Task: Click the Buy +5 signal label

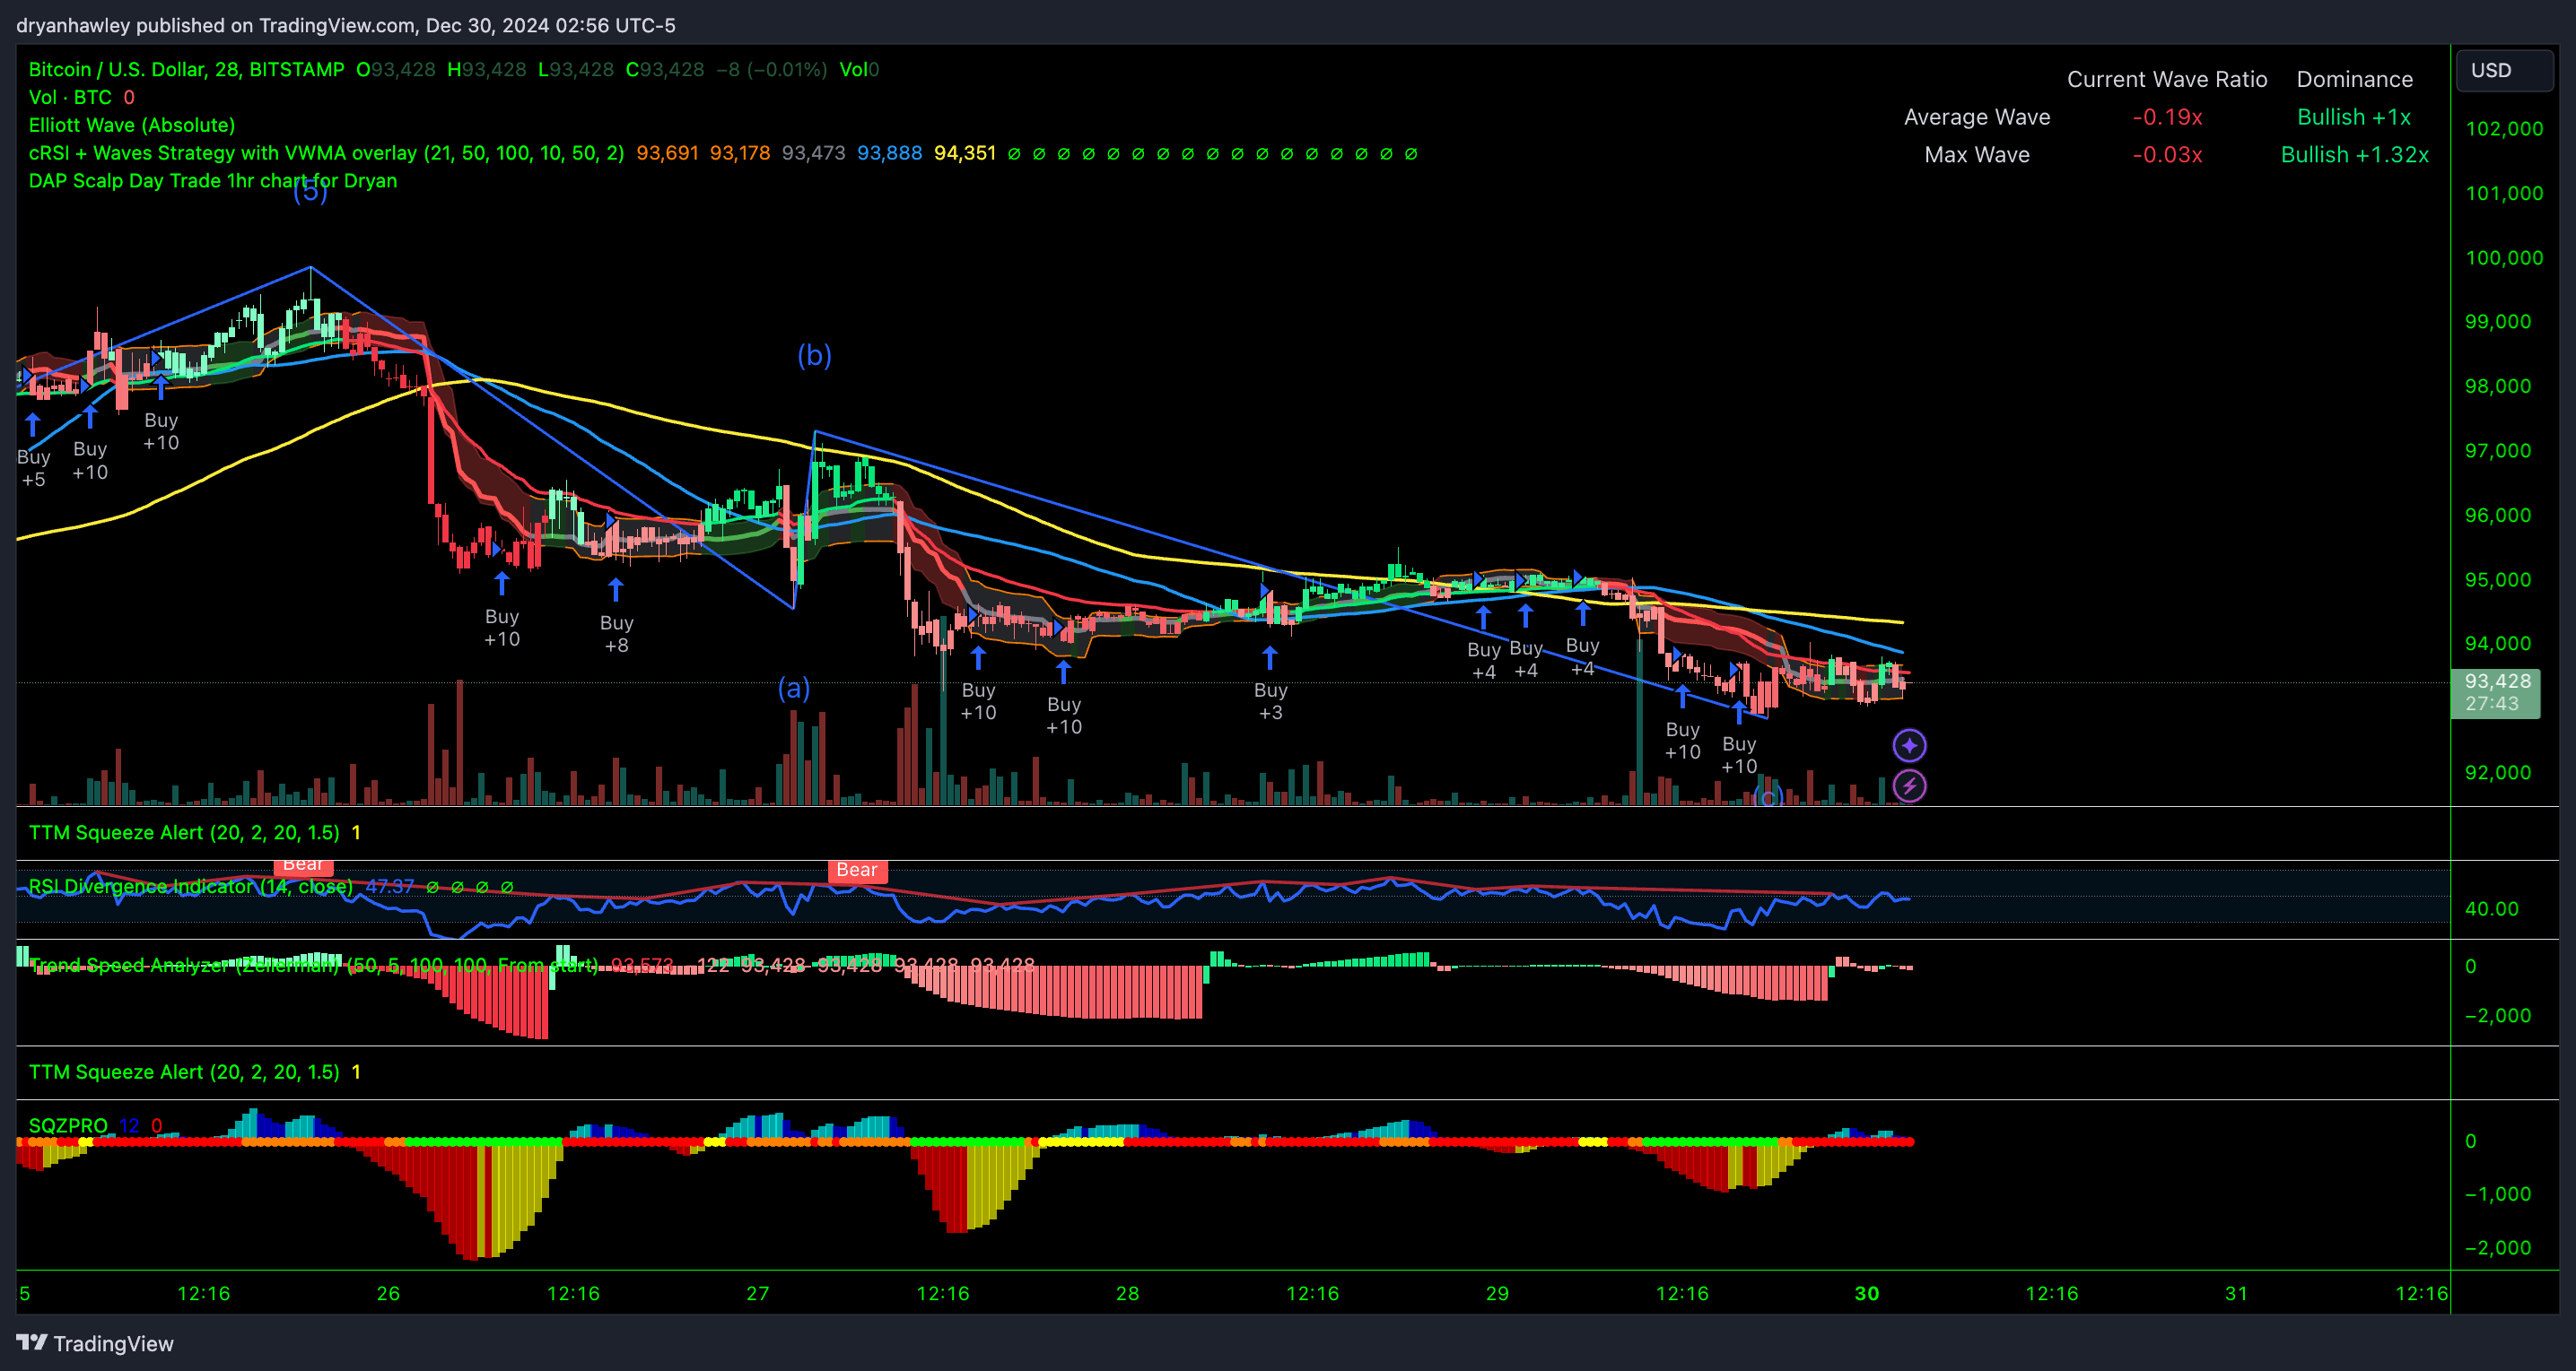Action: point(33,468)
